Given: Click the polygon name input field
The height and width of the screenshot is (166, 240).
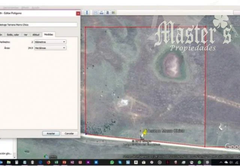Looking at the screenshot, I should click(x=38, y=25).
